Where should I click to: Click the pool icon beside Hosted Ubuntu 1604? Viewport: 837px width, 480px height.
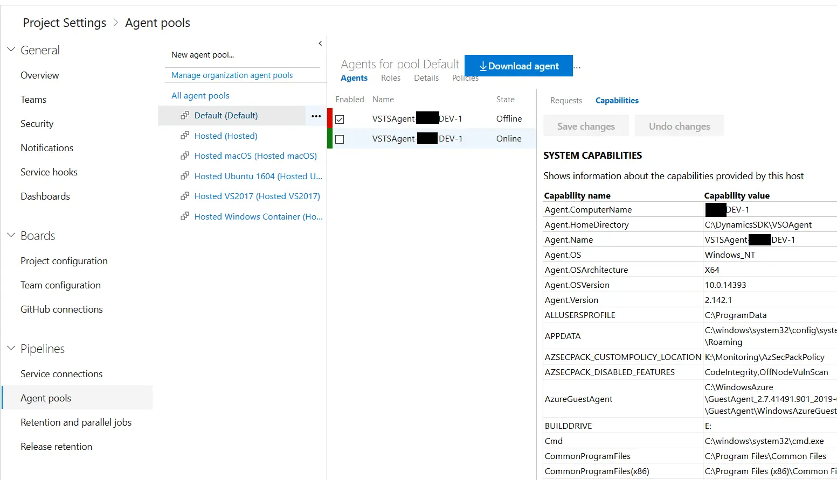pos(185,176)
